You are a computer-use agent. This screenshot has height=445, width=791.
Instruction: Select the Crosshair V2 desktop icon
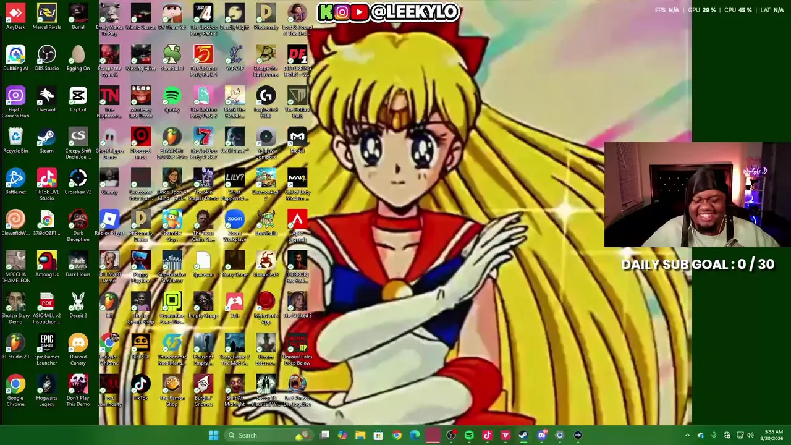[78, 182]
